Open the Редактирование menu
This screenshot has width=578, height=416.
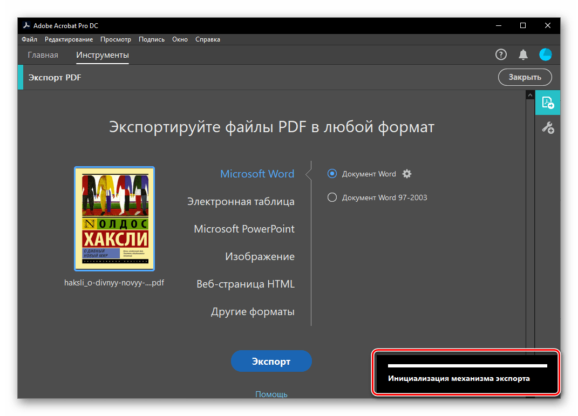coord(69,39)
